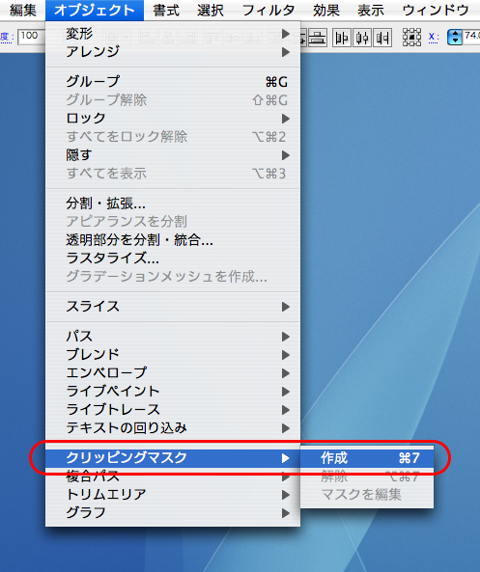Expand the アレンジ submenu
Screen dimensions: 480x572
coord(173,52)
